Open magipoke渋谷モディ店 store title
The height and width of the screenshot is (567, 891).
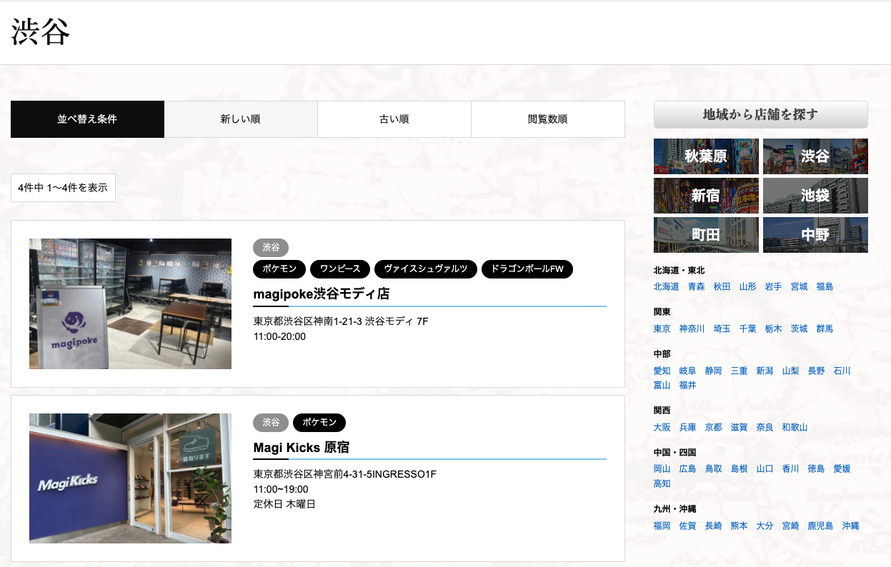coord(321,294)
